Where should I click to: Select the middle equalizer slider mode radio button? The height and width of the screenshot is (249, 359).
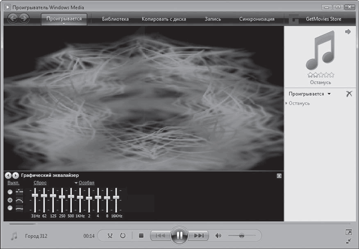point(10,200)
